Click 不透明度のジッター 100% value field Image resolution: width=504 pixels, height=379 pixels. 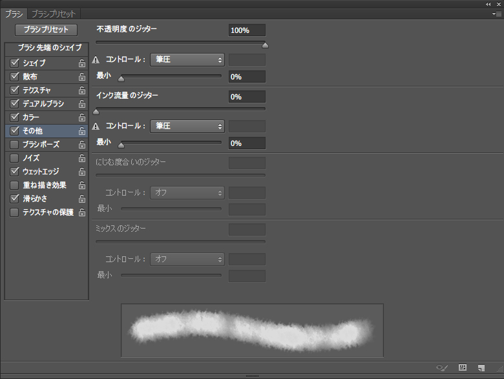tap(247, 30)
